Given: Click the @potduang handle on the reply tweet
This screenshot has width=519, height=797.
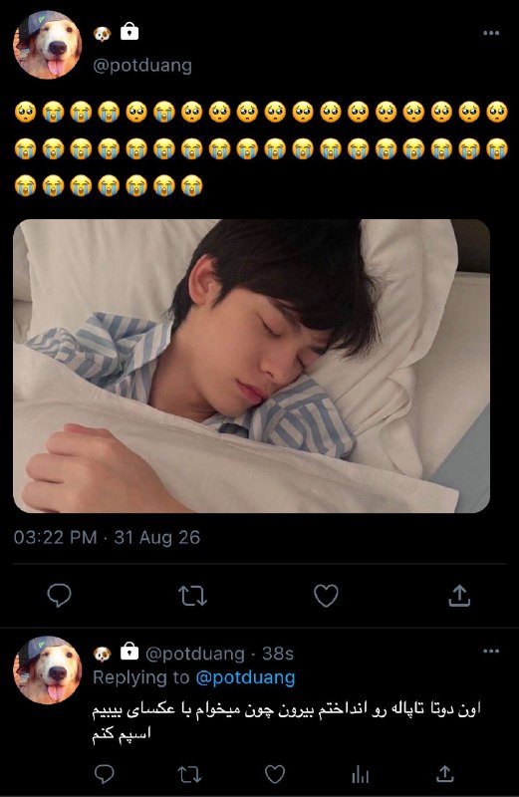Looking at the screenshot, I should [194, 654].
